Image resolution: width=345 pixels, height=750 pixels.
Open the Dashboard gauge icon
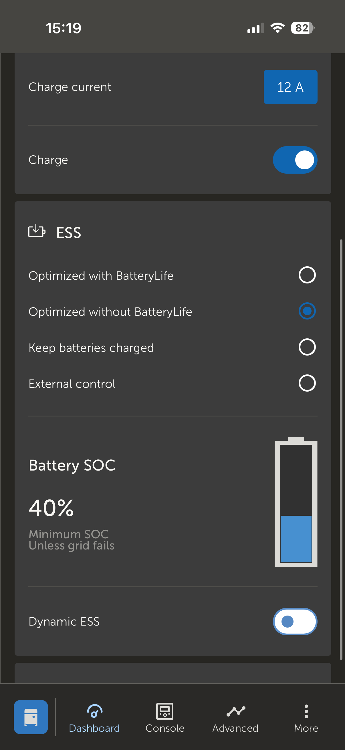pyautogui.click(x=94, y=711)
